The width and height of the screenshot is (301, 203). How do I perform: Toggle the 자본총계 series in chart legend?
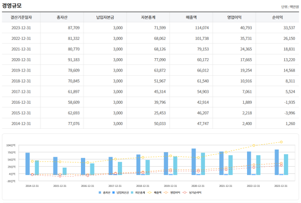tap(138, 193)
